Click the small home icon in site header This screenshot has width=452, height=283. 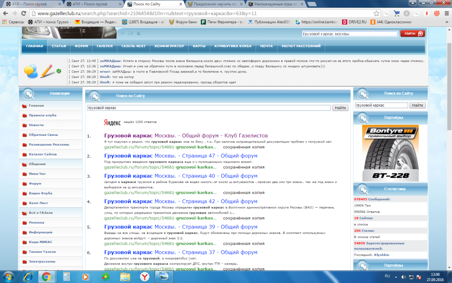(x=139, y=33)
